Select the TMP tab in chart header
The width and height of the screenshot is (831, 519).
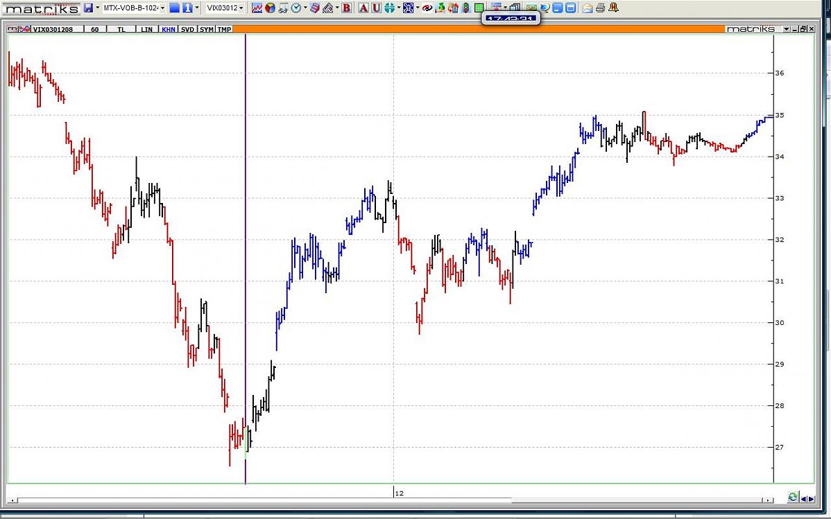pyautogui.click(x=224, y=29)
